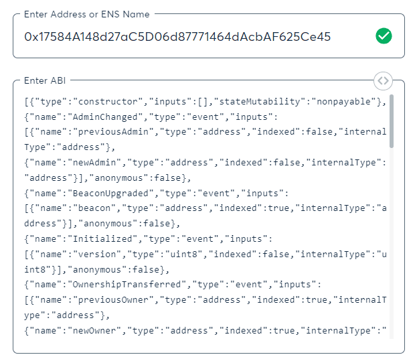Toggle the ABI code view icon
The width and height of the screenshot is (417, 363).
pyautogui.click(x=383, y=80)
